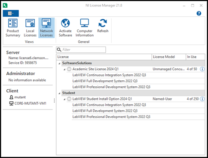Click the 'Unmanaged Concu...' license model cell
The image size is (208, 158).
(168, 69)
